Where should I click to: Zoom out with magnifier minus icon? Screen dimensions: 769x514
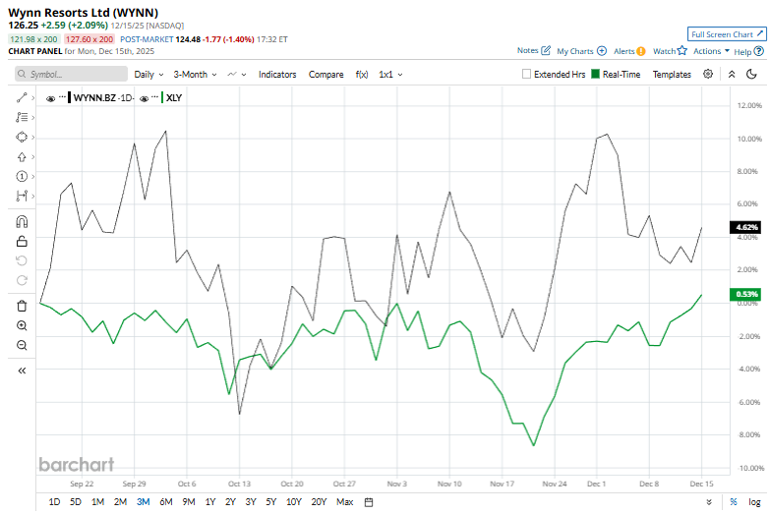[22, 345]
